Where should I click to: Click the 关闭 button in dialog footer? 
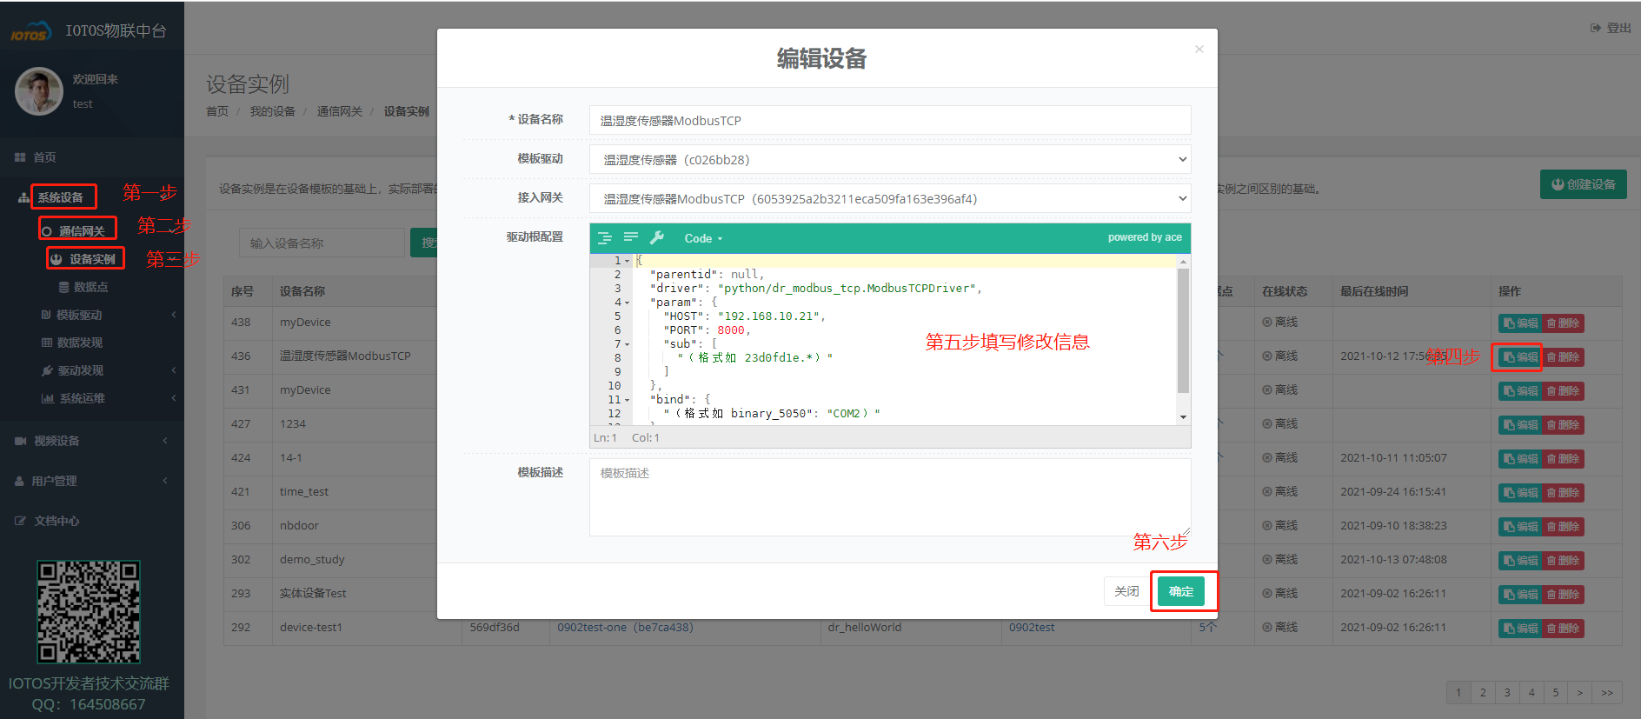pyautogui.click(x=1126, y=591)
